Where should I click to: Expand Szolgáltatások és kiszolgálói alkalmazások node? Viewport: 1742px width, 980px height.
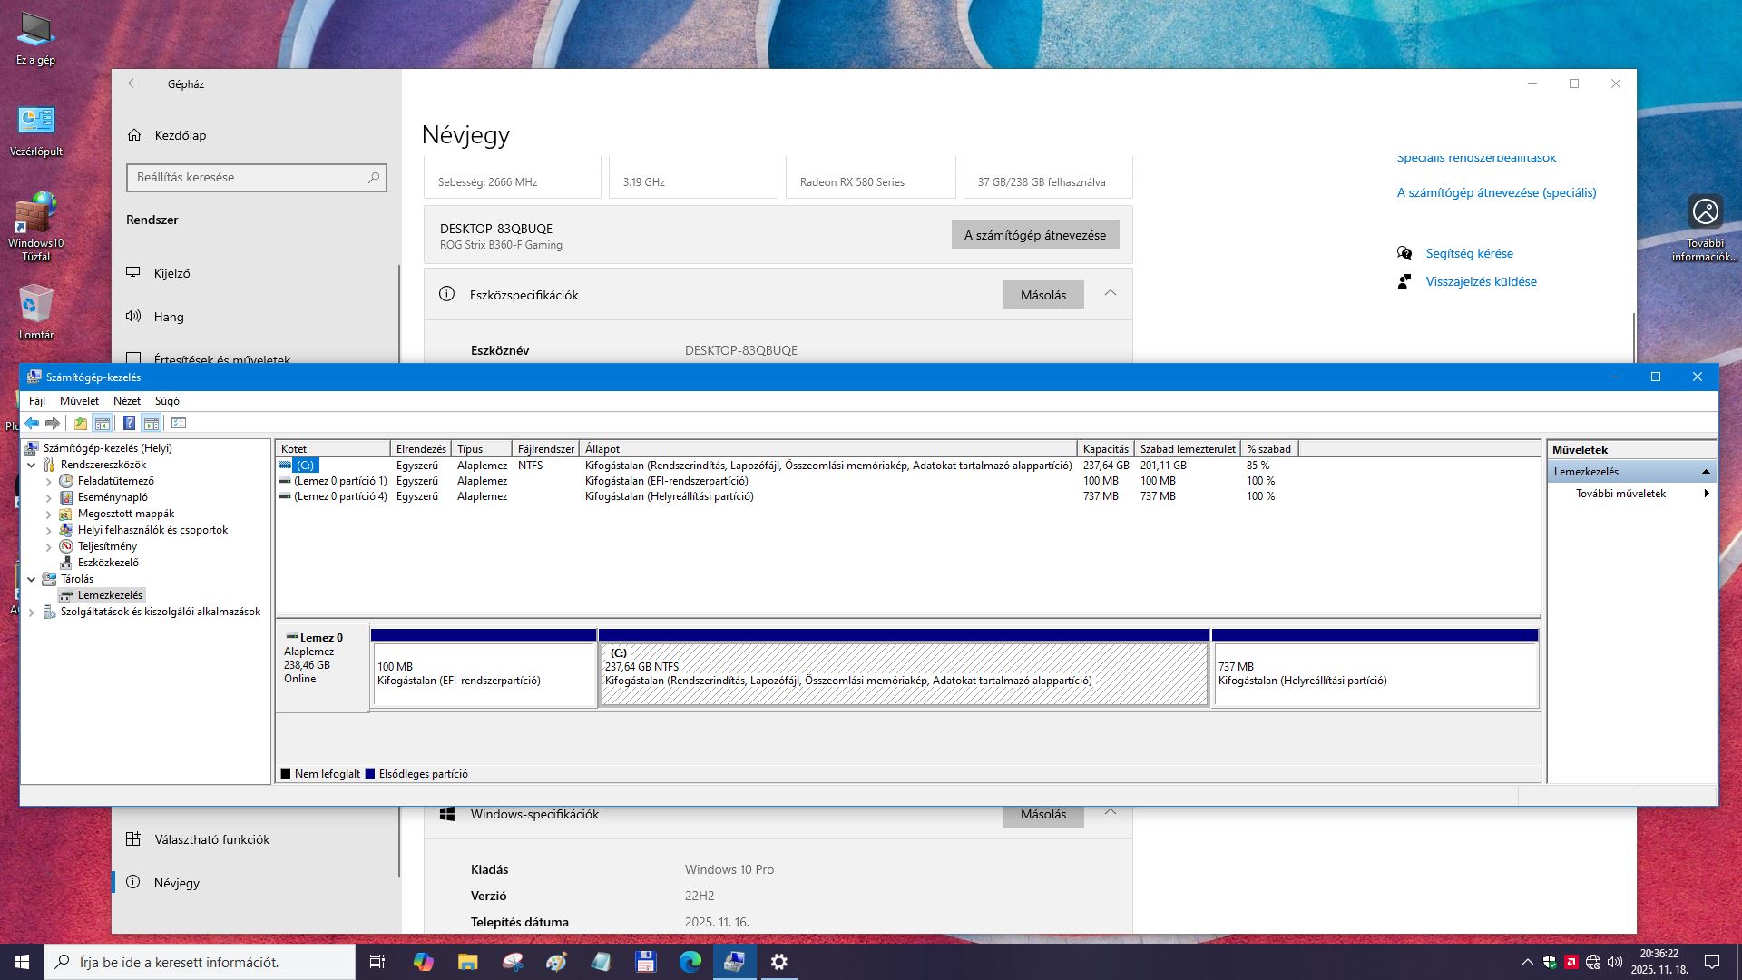[x=32, y=612]
